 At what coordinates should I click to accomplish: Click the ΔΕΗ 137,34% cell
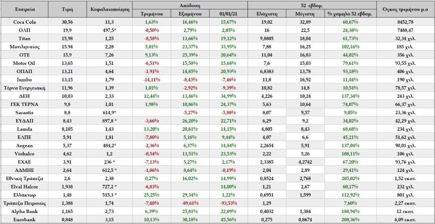[x=350, y=96]
